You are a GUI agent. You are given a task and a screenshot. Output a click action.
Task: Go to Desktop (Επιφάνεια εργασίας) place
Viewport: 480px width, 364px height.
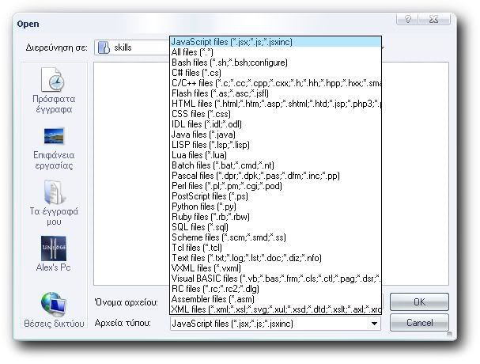[54, 149]
